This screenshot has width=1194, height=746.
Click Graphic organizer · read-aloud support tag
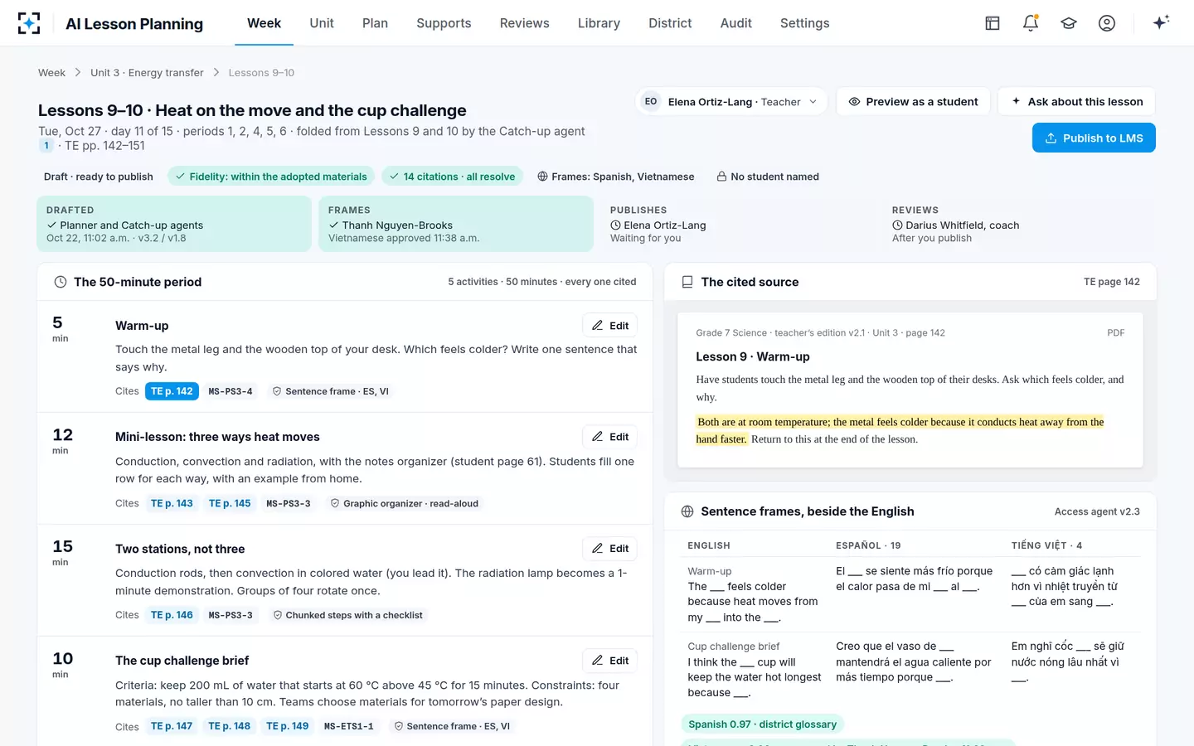[405, 503]
